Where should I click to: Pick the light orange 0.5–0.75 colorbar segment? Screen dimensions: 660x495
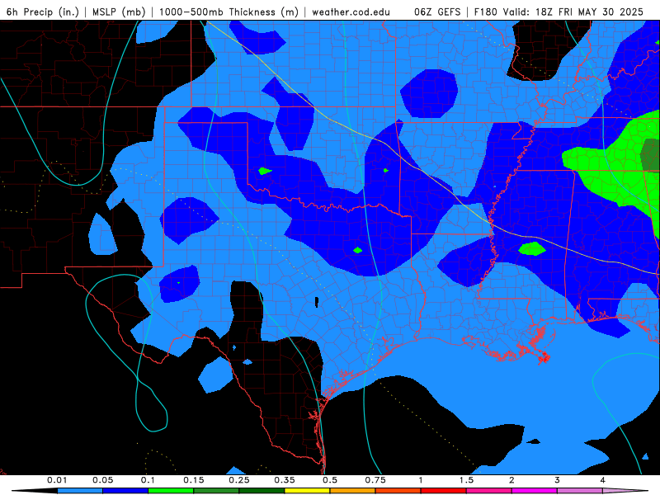[353, 491]
